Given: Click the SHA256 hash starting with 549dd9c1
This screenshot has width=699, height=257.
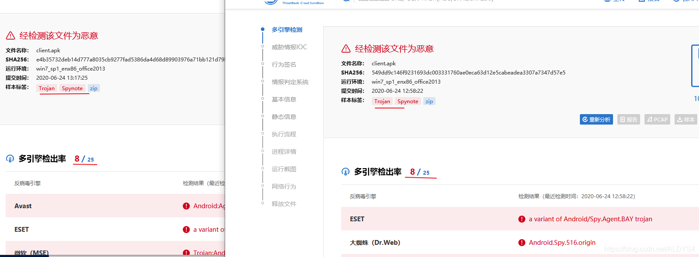Looking at the screenshot, I should click(469, 73).
